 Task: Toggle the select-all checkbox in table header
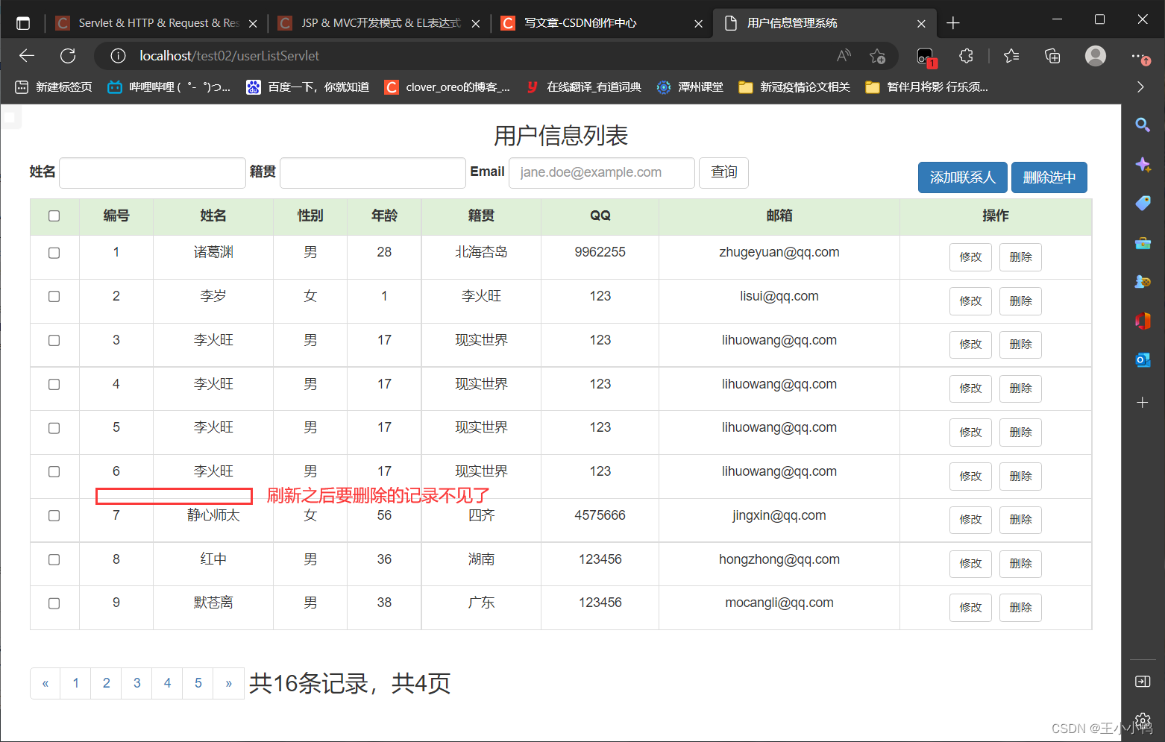coord(54,216)
